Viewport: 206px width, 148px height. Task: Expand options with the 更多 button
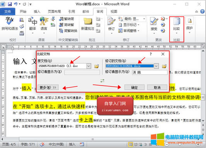click(48, 87)
